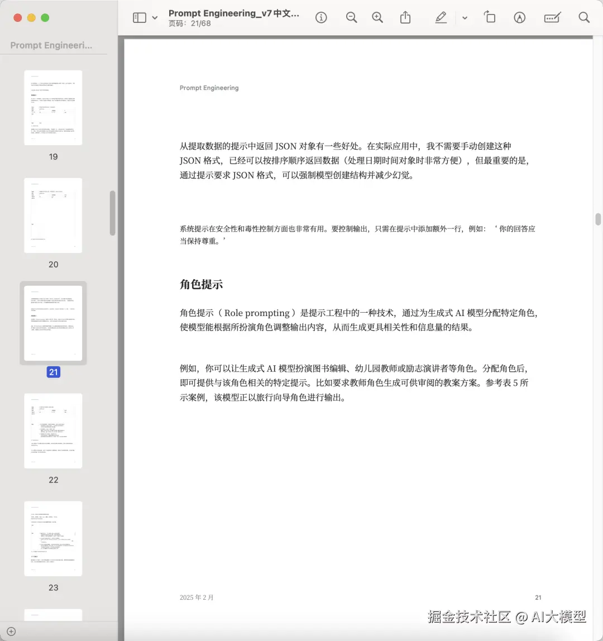Close the window with red button
603x641 pixels.
click(17, 17)
